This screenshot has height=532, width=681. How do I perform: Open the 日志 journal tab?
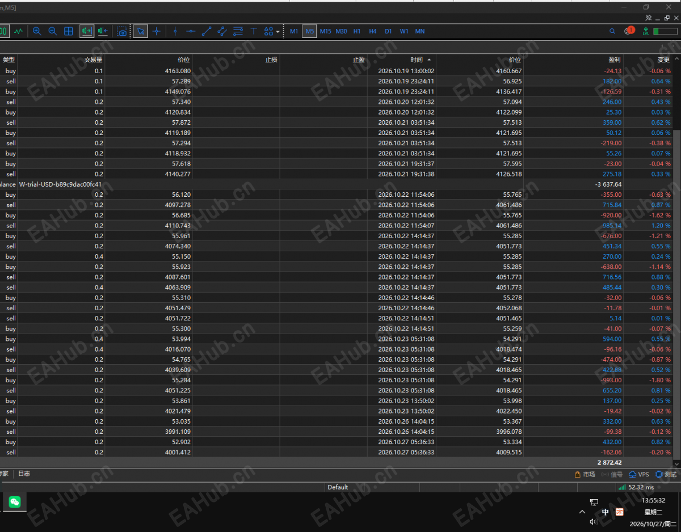pos(24,474)
